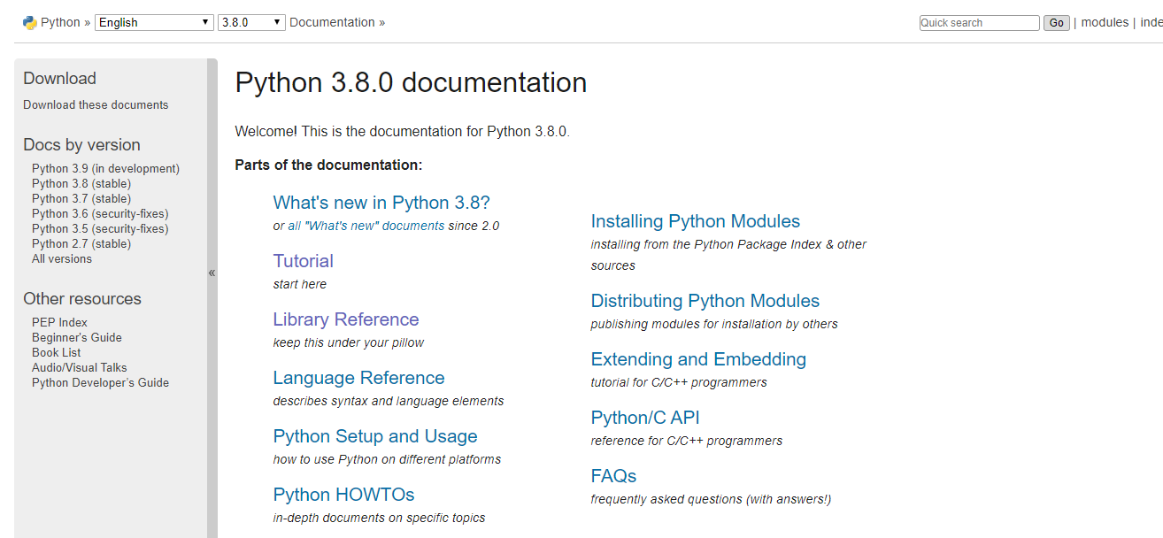Click the Python 3.8.0 documentation heading
This screenshot has width=1163, height=538.
[411, 82]
